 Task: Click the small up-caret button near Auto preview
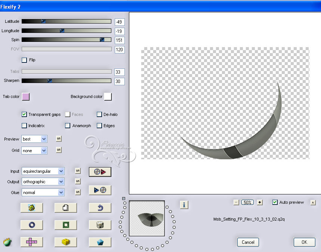click(313, 203)
